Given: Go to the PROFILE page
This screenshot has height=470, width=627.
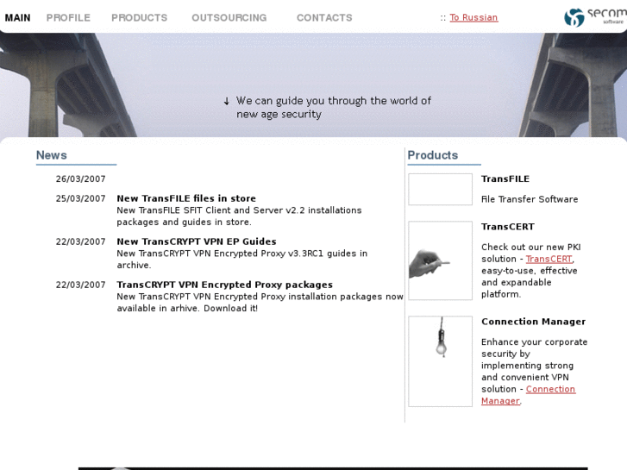Looking at the screenshot, I should coord(68,18).
